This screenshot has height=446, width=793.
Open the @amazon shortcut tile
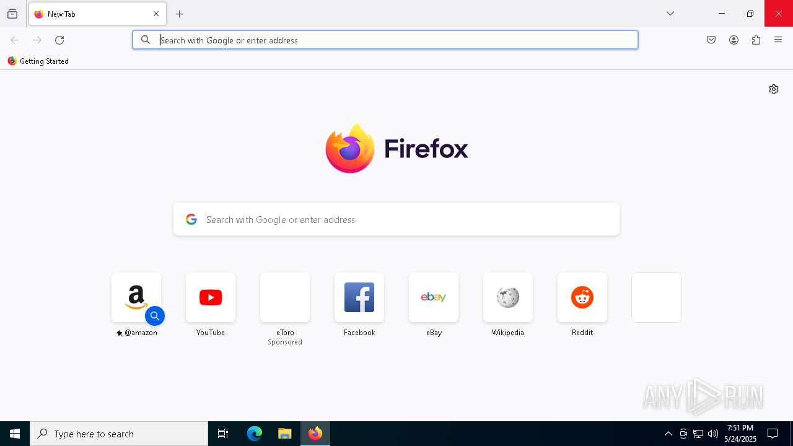136,297
